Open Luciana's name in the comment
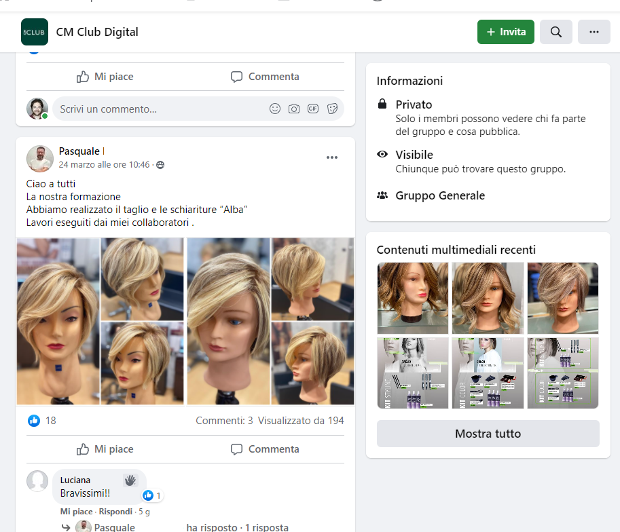 tap(75, 480)
